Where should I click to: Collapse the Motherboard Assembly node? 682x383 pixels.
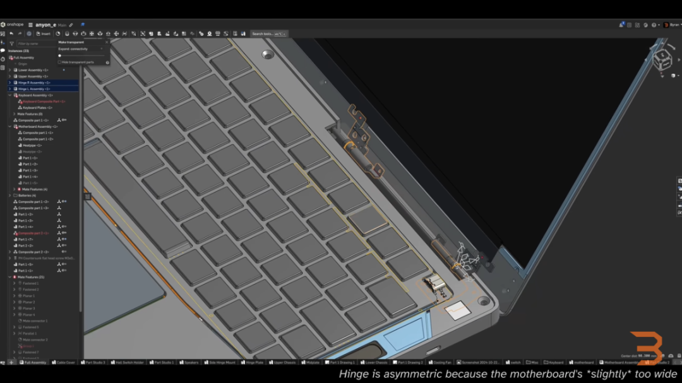pos(10,126)
